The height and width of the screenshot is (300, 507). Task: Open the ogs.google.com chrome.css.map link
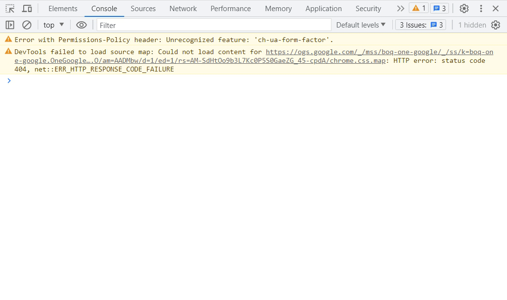click(254, 56)
